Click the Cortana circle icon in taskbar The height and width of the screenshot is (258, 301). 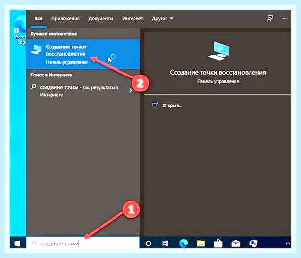pos(148,243)
